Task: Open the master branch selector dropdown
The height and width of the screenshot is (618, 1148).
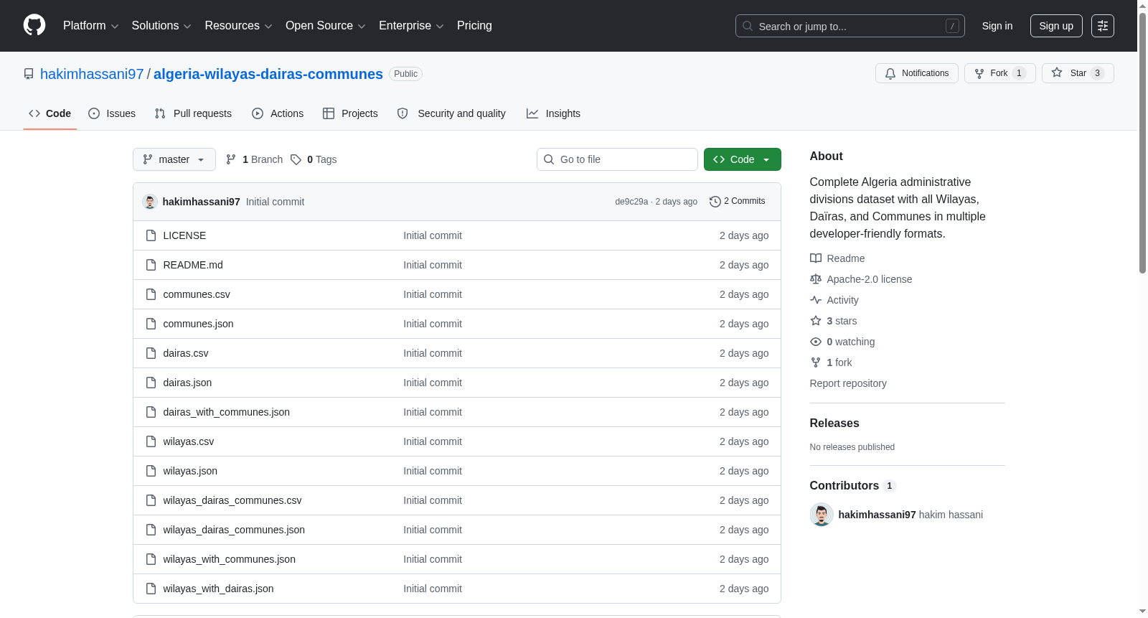Action: coord(174,159)
